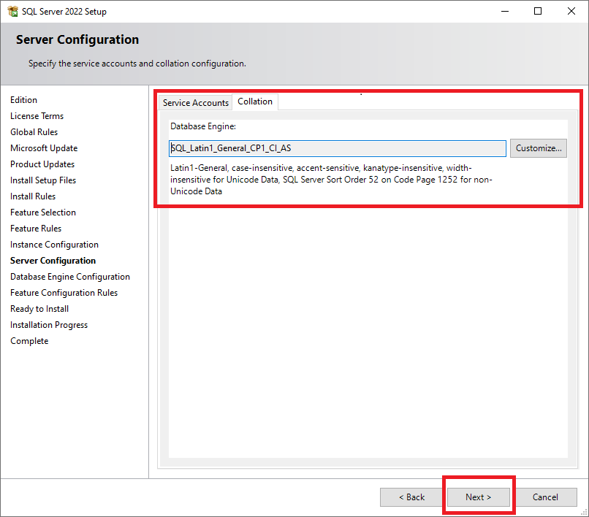This screenshot has height=517, width=589.
Task: Select Feature Selection in the step list
Action: tap(43, 212)
